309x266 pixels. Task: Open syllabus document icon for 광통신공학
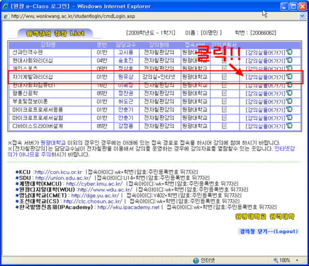coord(224,93)
